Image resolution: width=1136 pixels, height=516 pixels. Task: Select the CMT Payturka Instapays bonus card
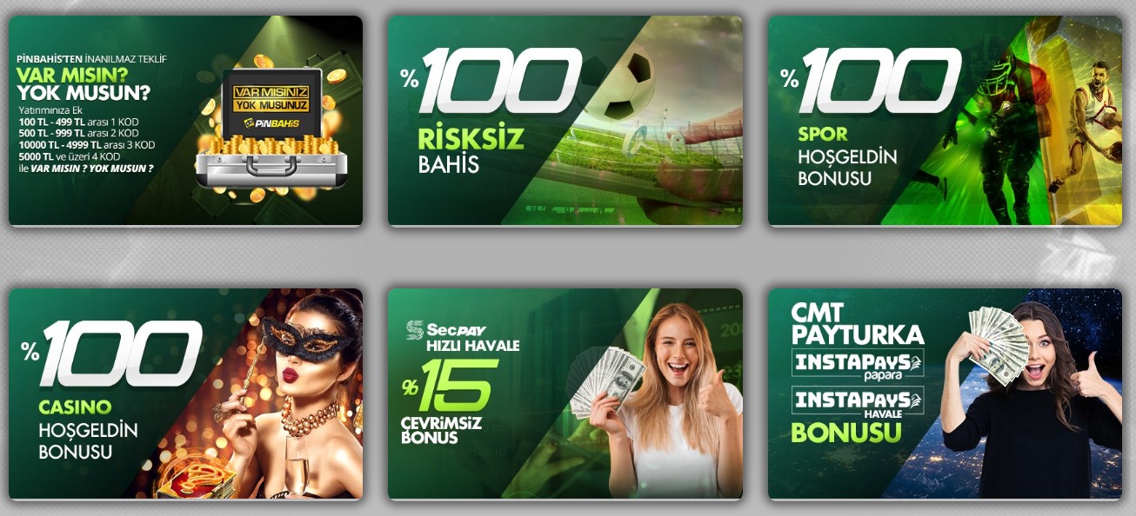point(945,394)
